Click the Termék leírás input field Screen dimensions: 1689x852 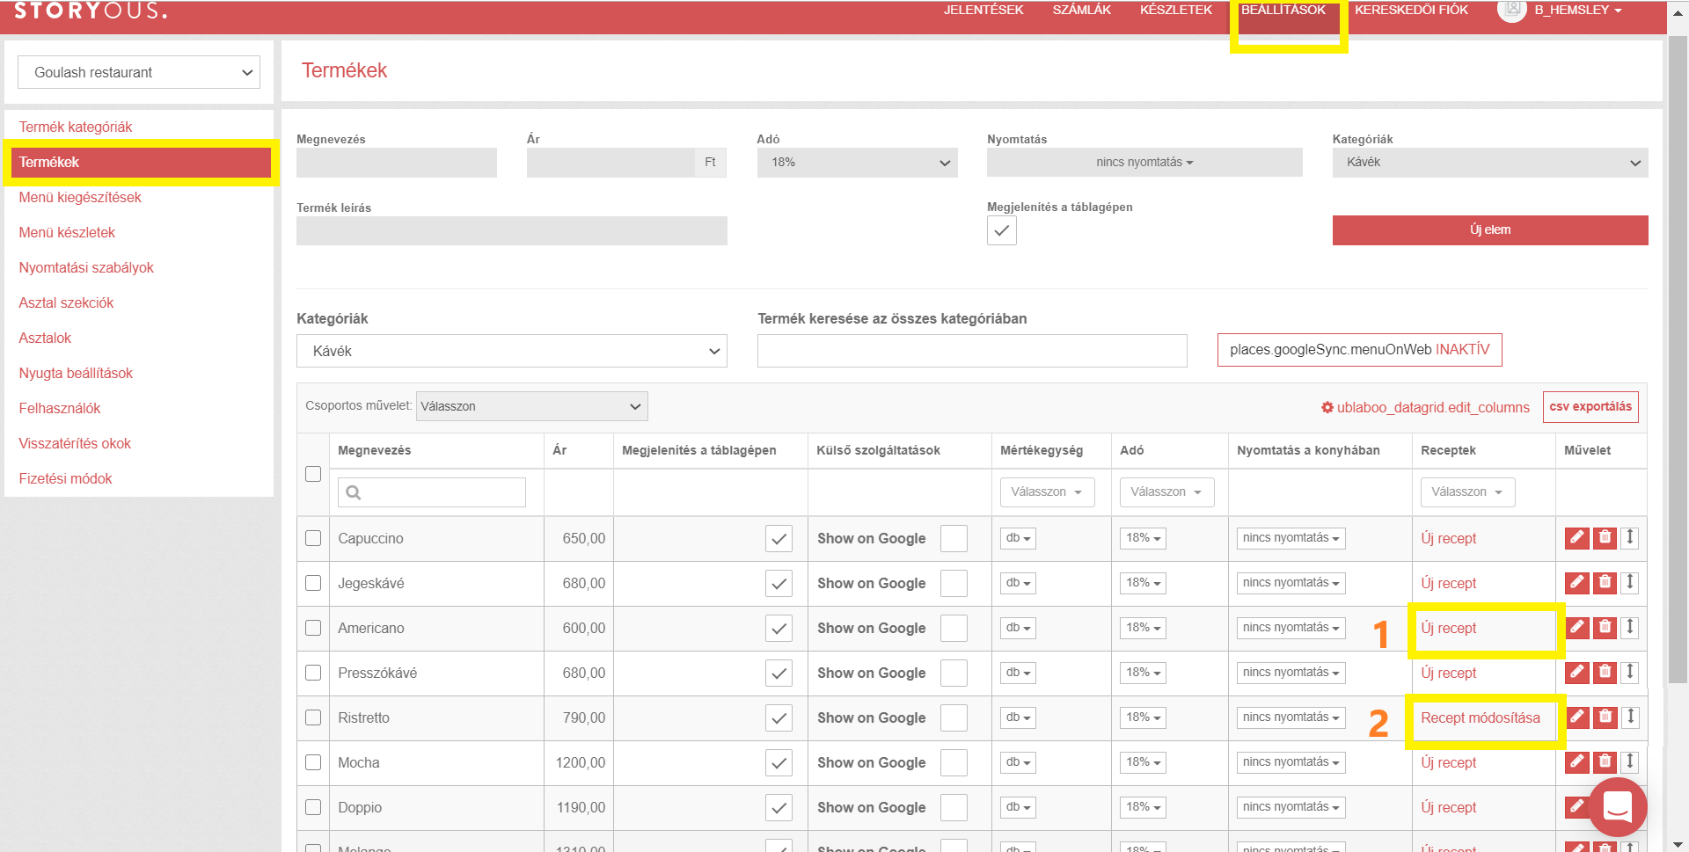tap(512, 230)
